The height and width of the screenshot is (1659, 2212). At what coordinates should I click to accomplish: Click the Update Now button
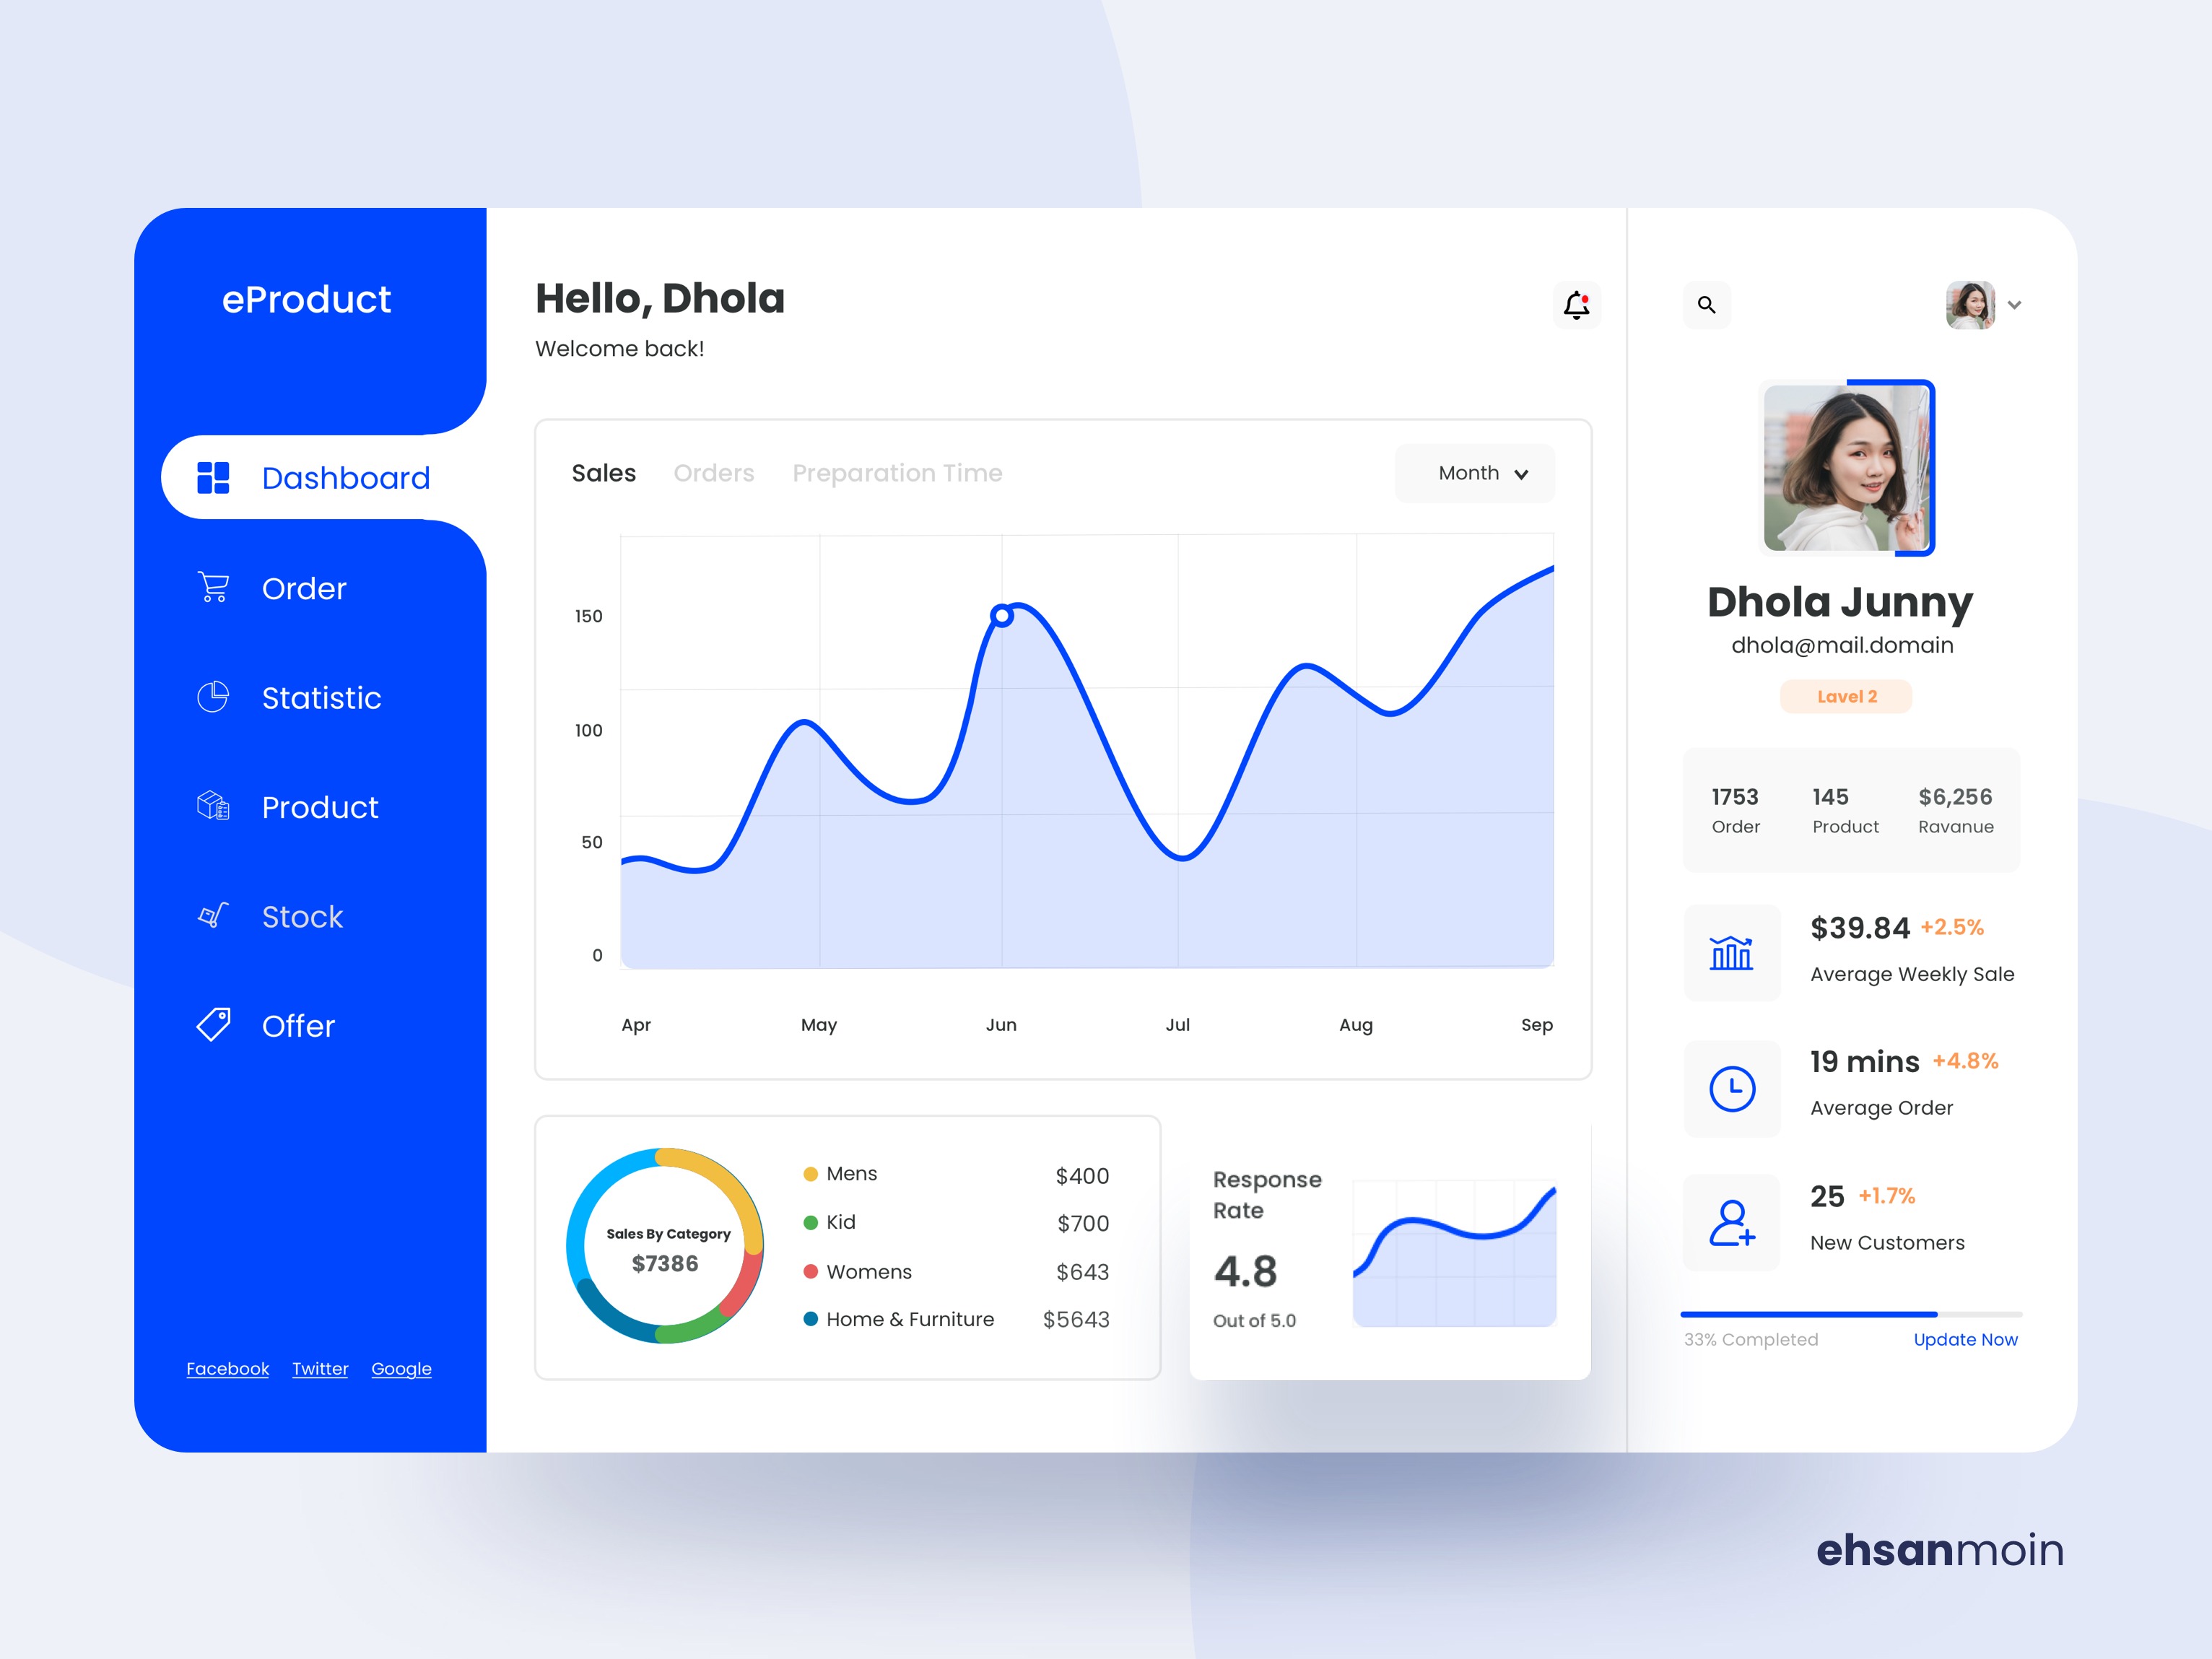coord(1964,1338)
